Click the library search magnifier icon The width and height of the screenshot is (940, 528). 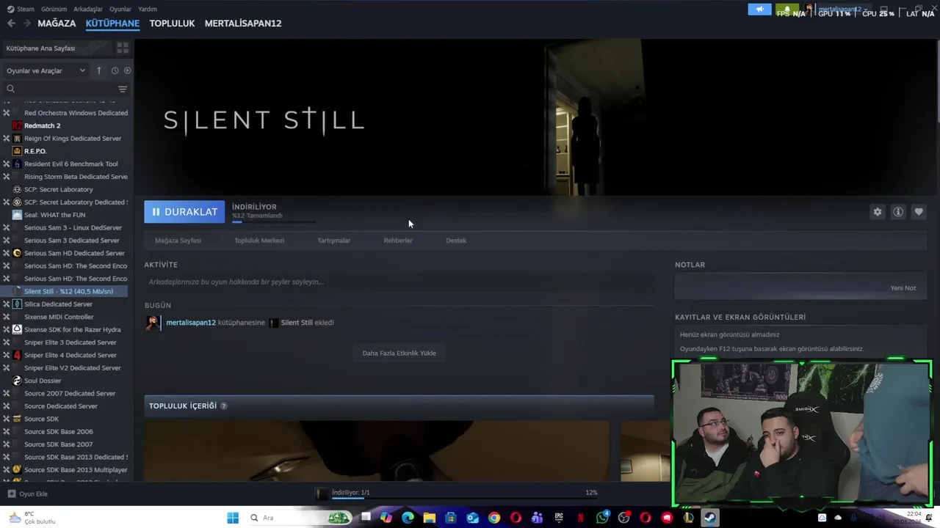10,89
